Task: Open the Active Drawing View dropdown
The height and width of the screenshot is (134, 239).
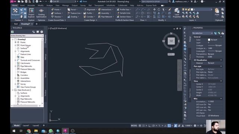Action: [x=27, y=36]
